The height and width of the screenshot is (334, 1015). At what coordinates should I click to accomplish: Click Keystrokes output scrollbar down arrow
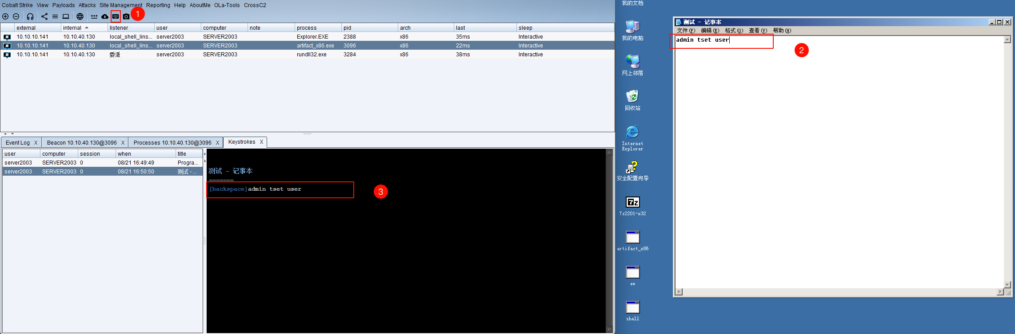pos(609,330)
